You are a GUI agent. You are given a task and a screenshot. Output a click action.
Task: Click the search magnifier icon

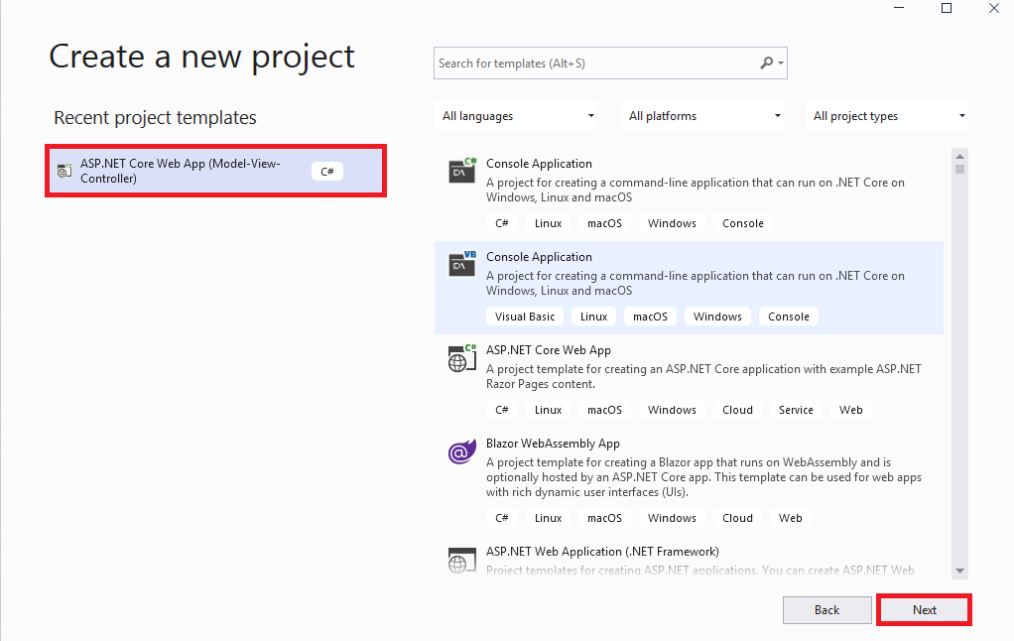coord(766,62)
